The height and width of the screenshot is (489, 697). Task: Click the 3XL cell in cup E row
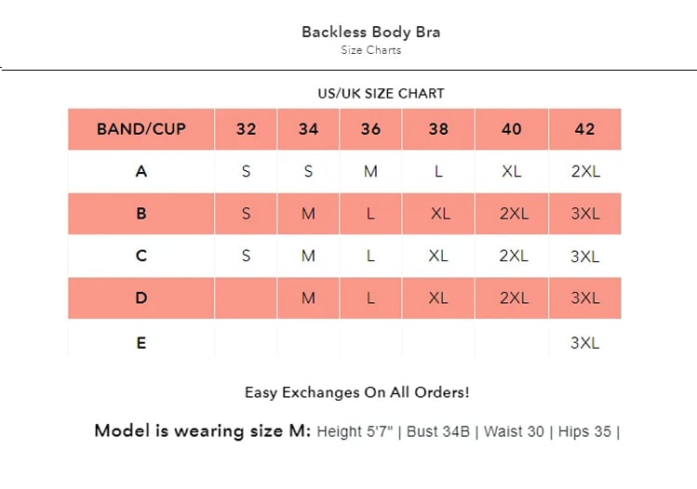tap(584, 342)
